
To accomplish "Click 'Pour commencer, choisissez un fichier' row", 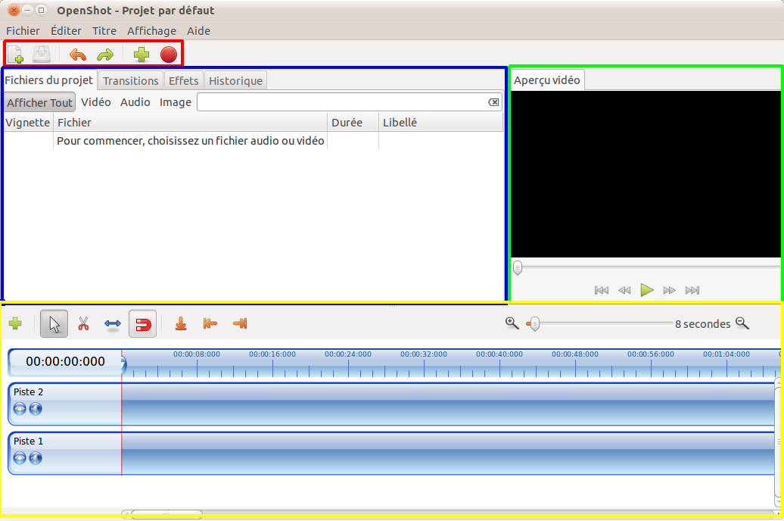I will click(254, 141).
